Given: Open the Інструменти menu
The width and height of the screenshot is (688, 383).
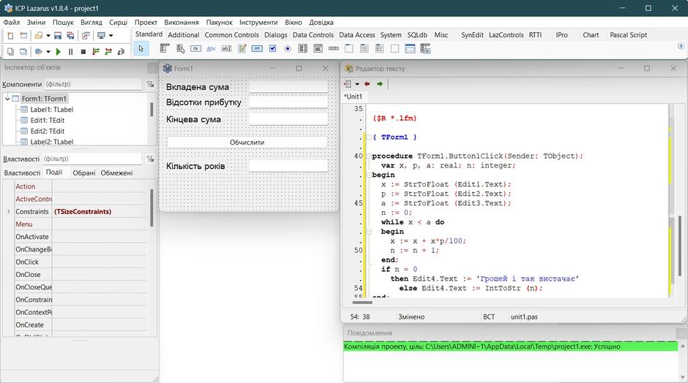Looking at the screenshot, I should coord(258,23).
